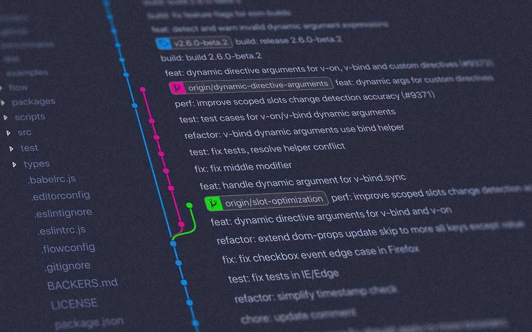Open the .gitignore file
532x332 pixels.
(x=67, y=267)
